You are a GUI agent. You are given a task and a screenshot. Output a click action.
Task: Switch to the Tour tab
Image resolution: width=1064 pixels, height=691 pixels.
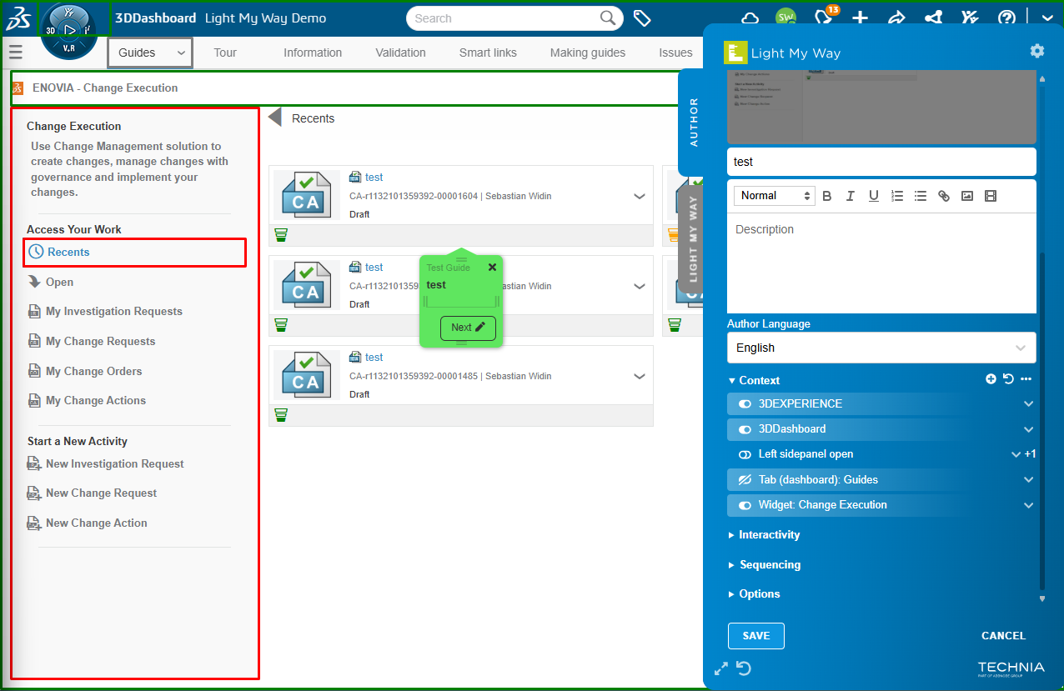pyautogui.click(x=225, y=53)
